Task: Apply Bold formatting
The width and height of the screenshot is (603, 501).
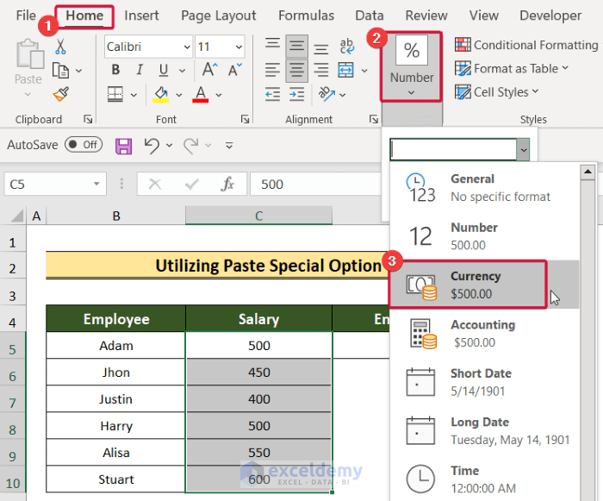Action: 115,70
